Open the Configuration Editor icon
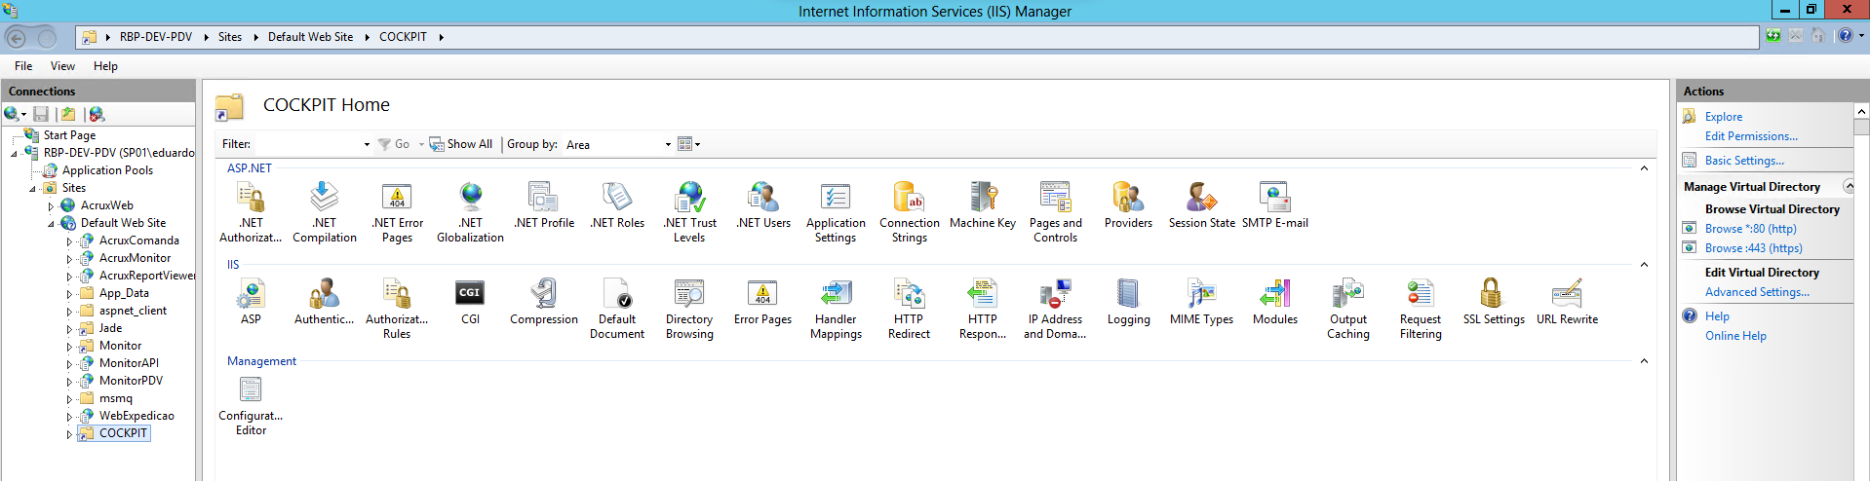The image size is (1870, 481). (x=251, y=390)
